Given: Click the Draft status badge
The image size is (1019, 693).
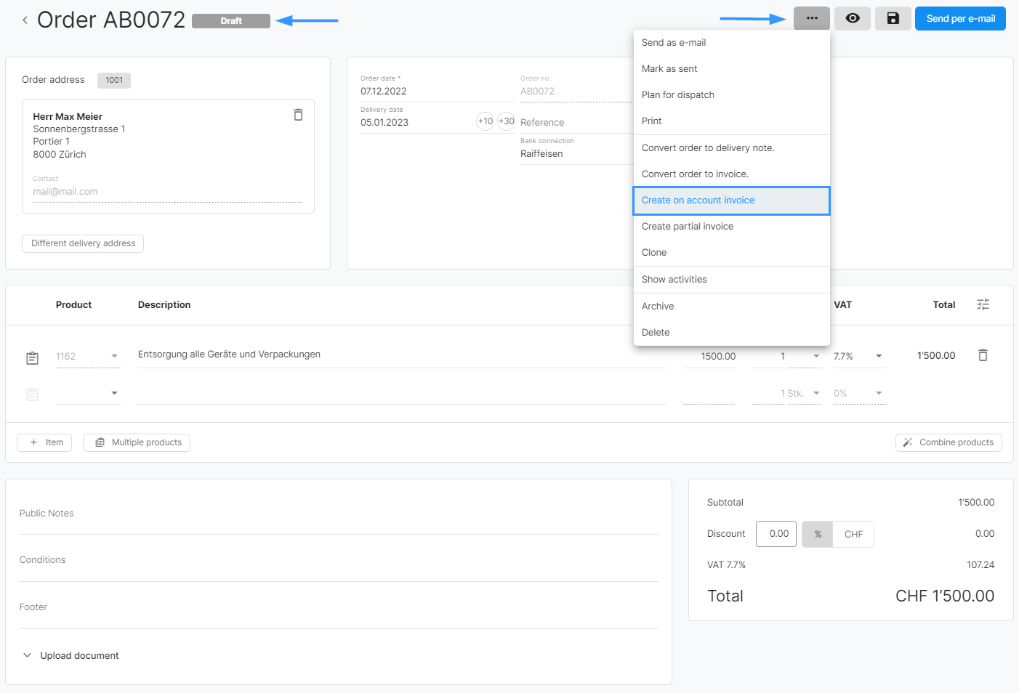Looking at the screenshot, I should pos(231,21).
